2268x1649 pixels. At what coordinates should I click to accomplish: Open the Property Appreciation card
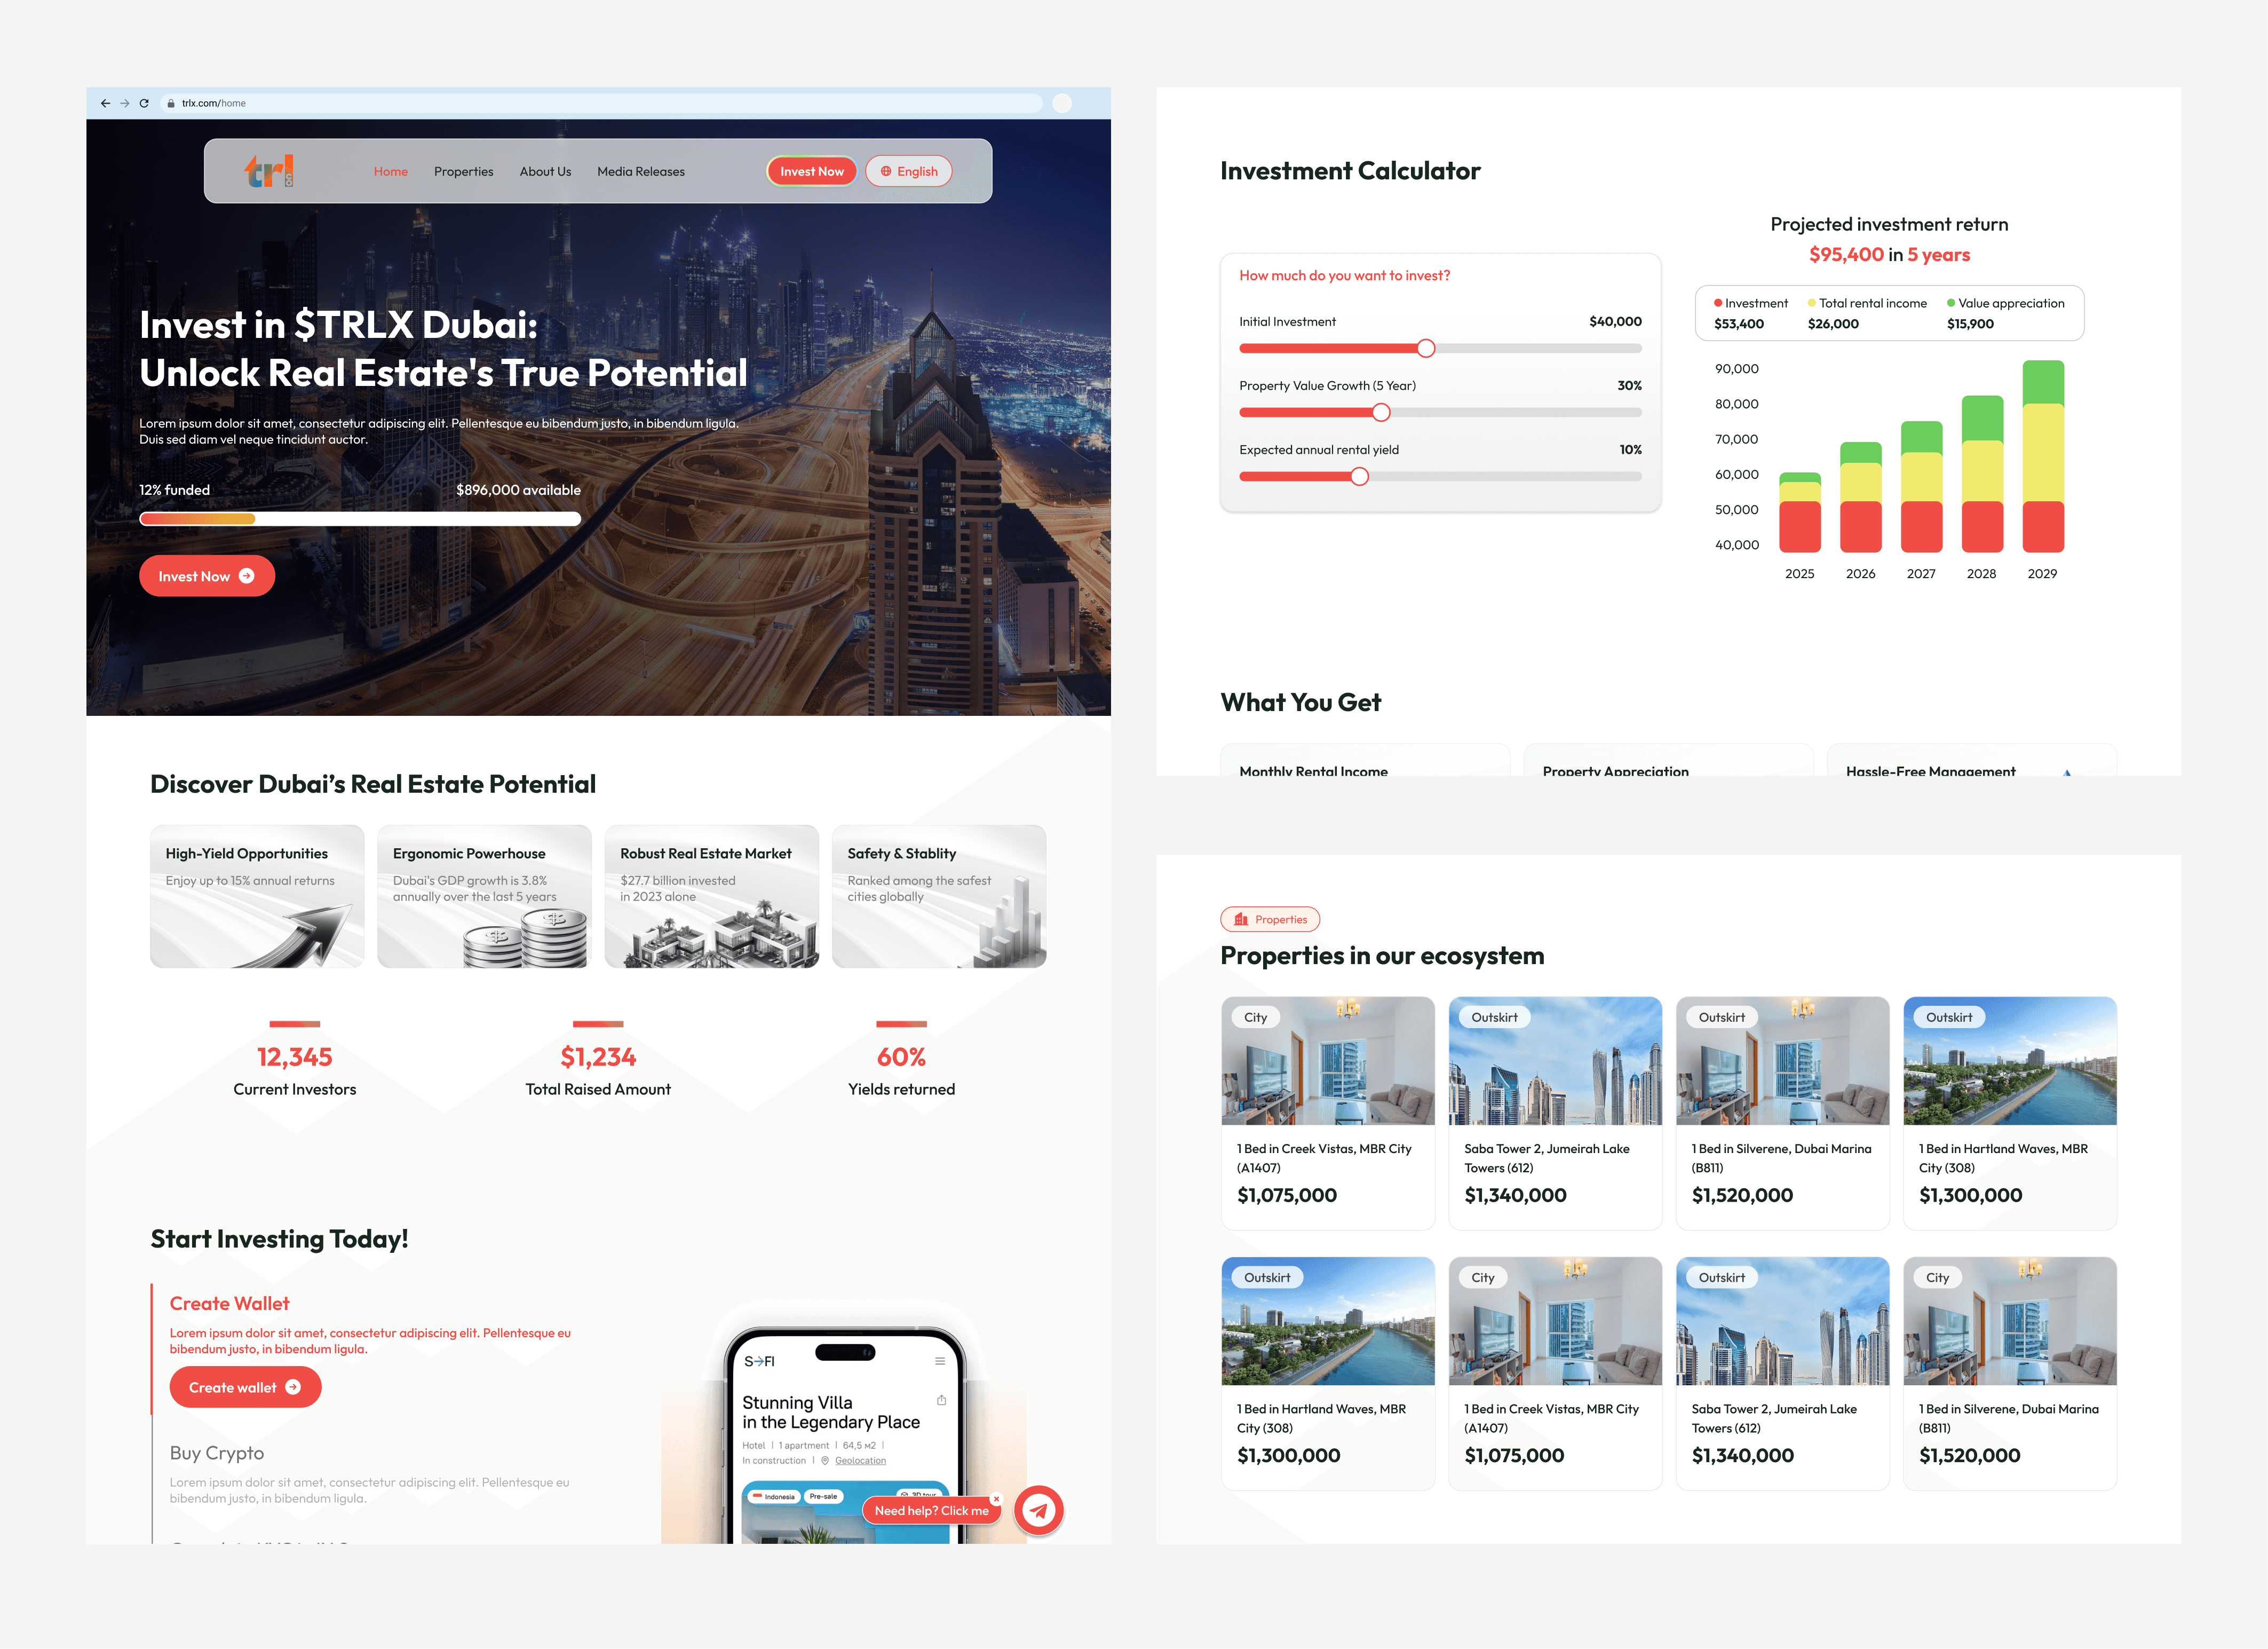pyautogui.click(x=1668, y=761)
